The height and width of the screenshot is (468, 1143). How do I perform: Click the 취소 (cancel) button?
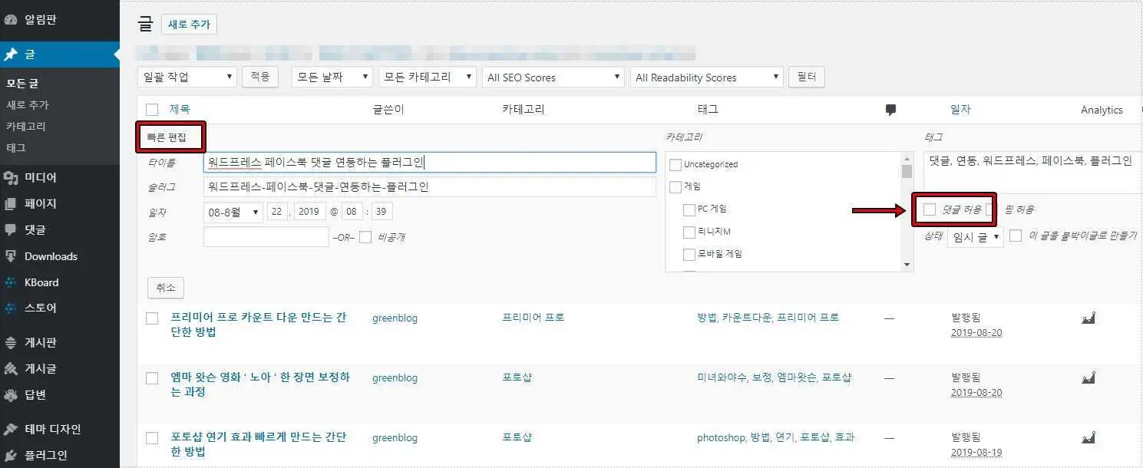click(x=165, y=288)
